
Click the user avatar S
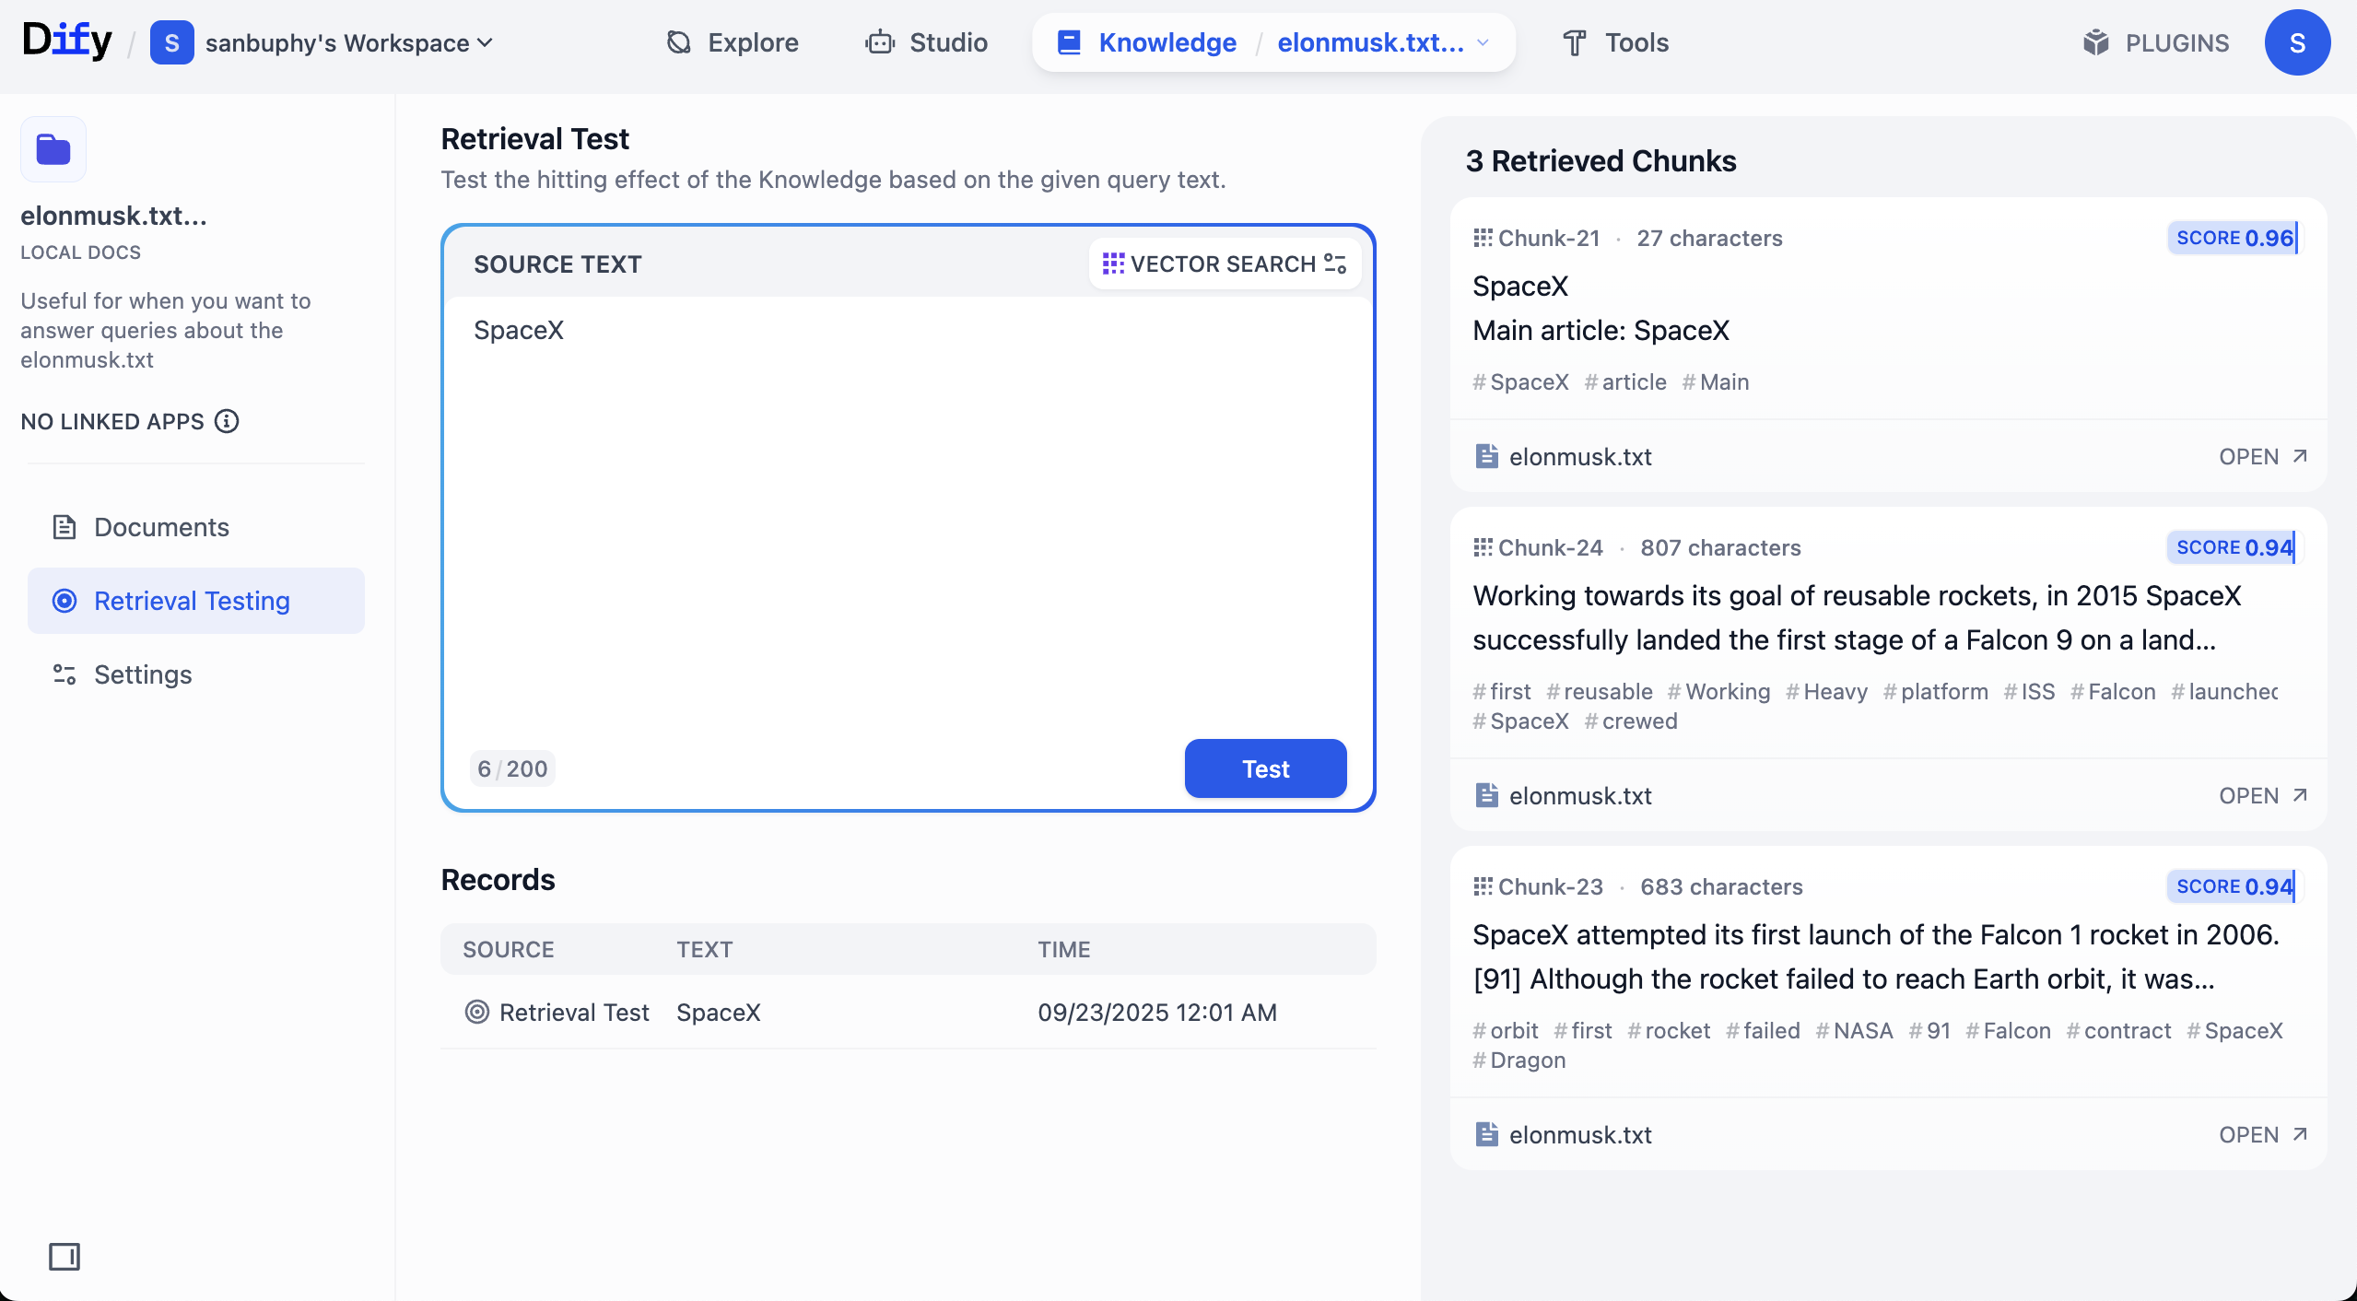click(x=2297, y=42)
